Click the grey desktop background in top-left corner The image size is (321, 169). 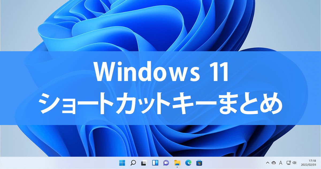[11, 11]
